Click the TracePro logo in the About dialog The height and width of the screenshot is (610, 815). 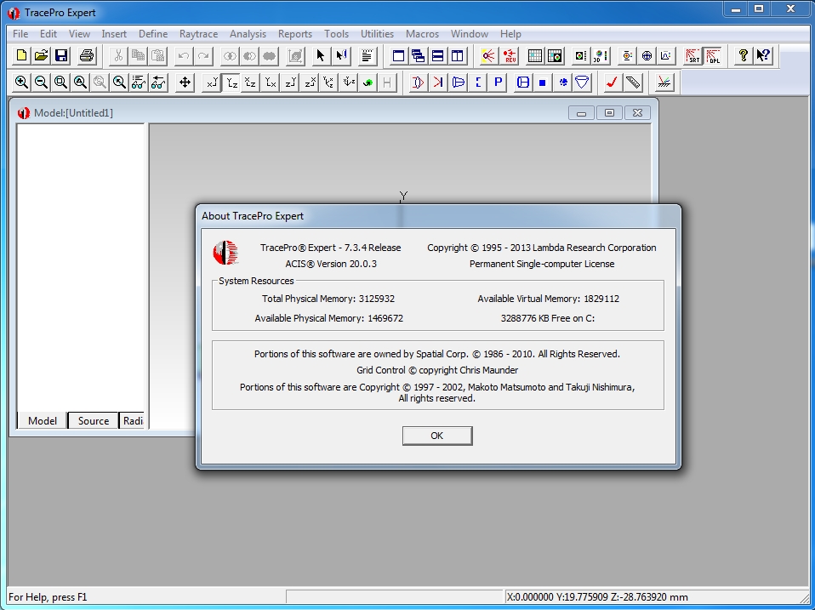click(x=225, y=253)
